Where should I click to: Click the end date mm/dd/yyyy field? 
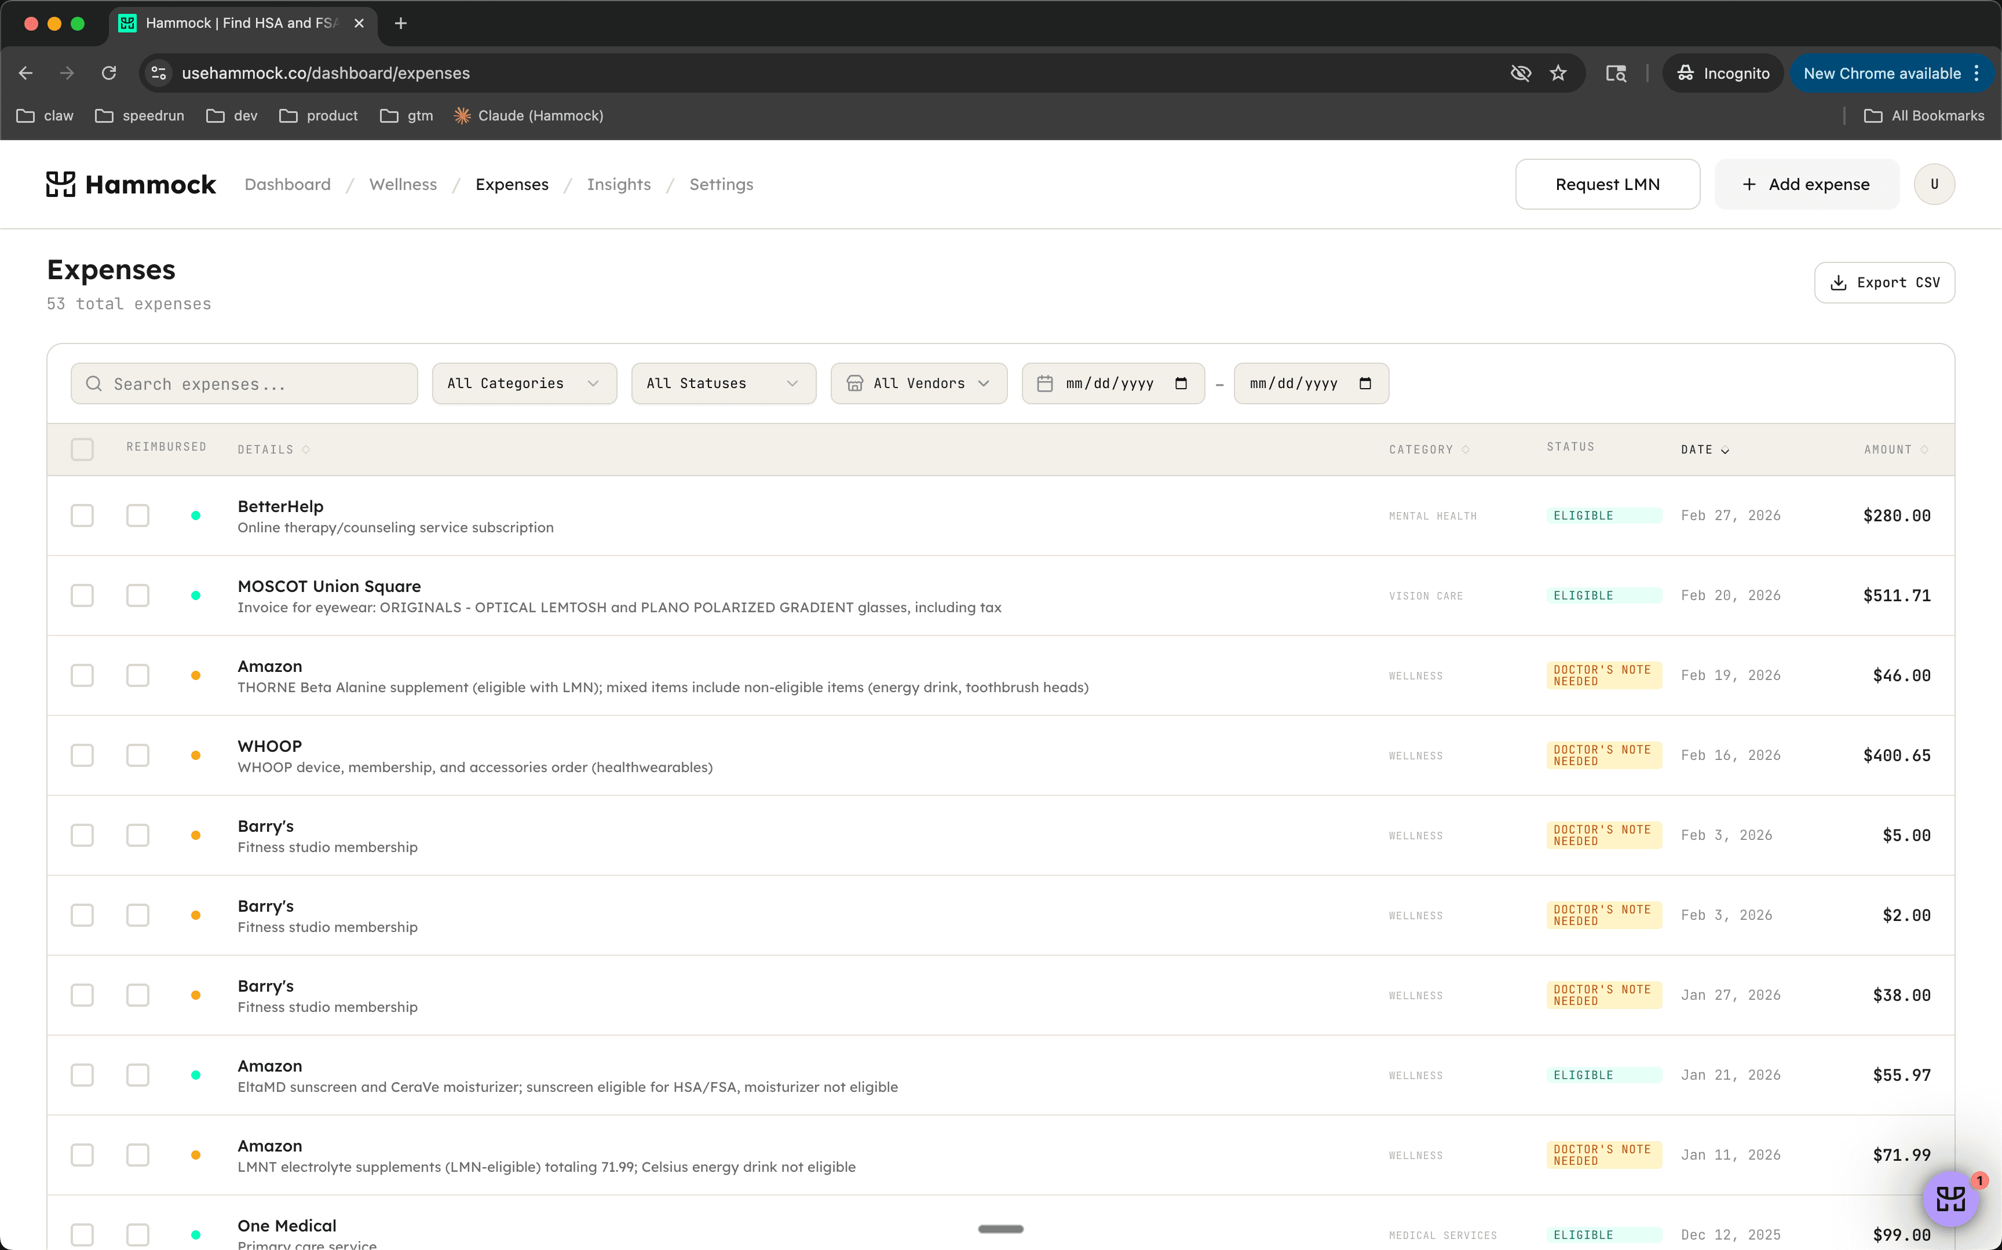click(x=1311, y=383)
